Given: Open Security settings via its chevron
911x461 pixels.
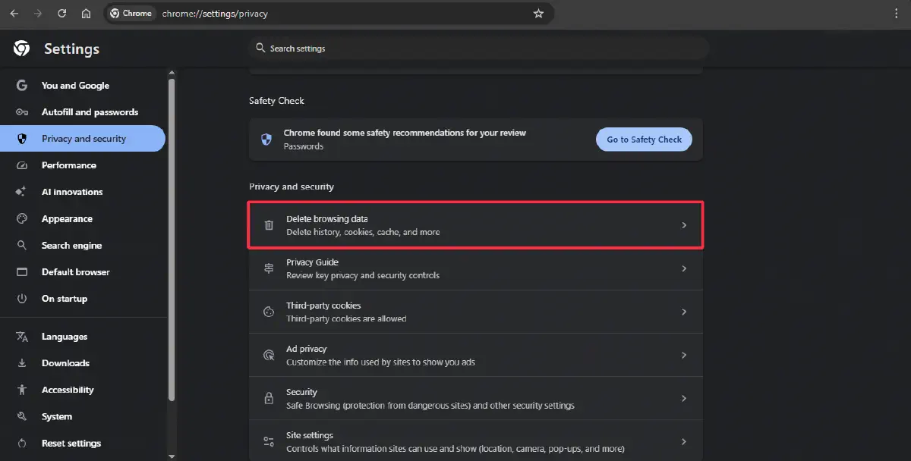Looking at the screenshot, I should pos(683,398).
